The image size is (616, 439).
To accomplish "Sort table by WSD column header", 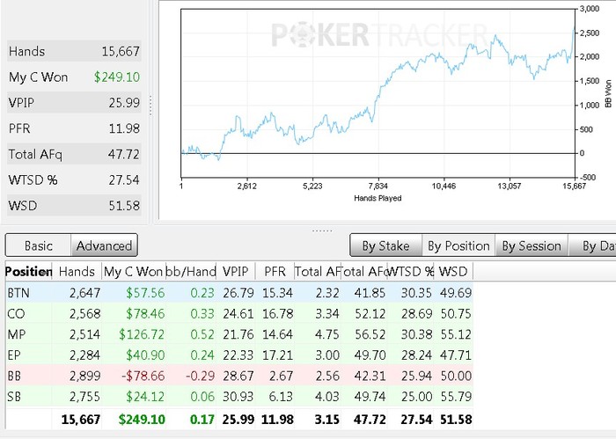I will (453, 271).
